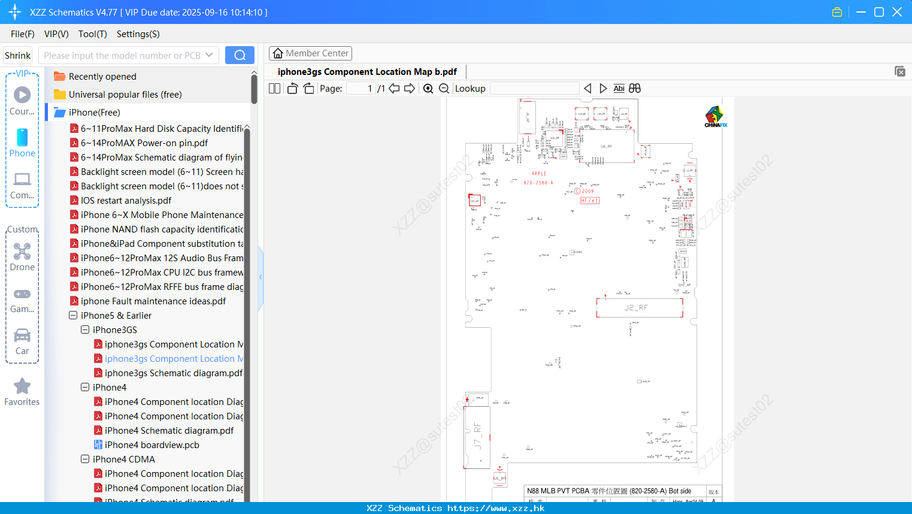Find next lookup result
This screenshot has height=514, width=912.
point(603,89)
